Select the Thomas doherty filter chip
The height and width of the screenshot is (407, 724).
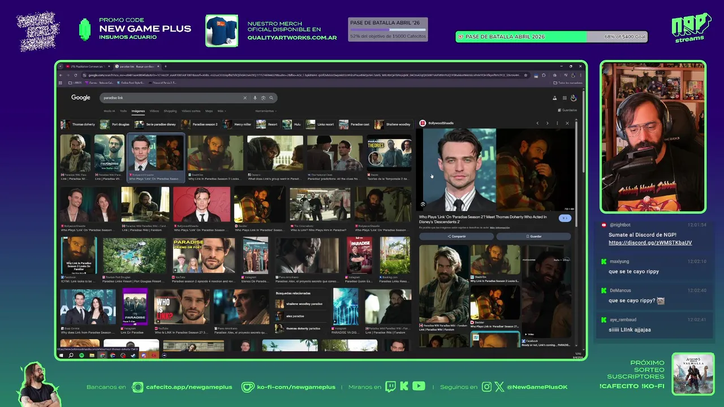(x=78, y=124)
